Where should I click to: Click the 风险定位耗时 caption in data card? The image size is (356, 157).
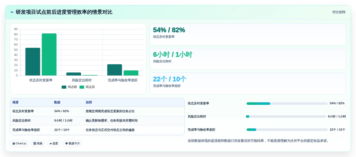162,61
